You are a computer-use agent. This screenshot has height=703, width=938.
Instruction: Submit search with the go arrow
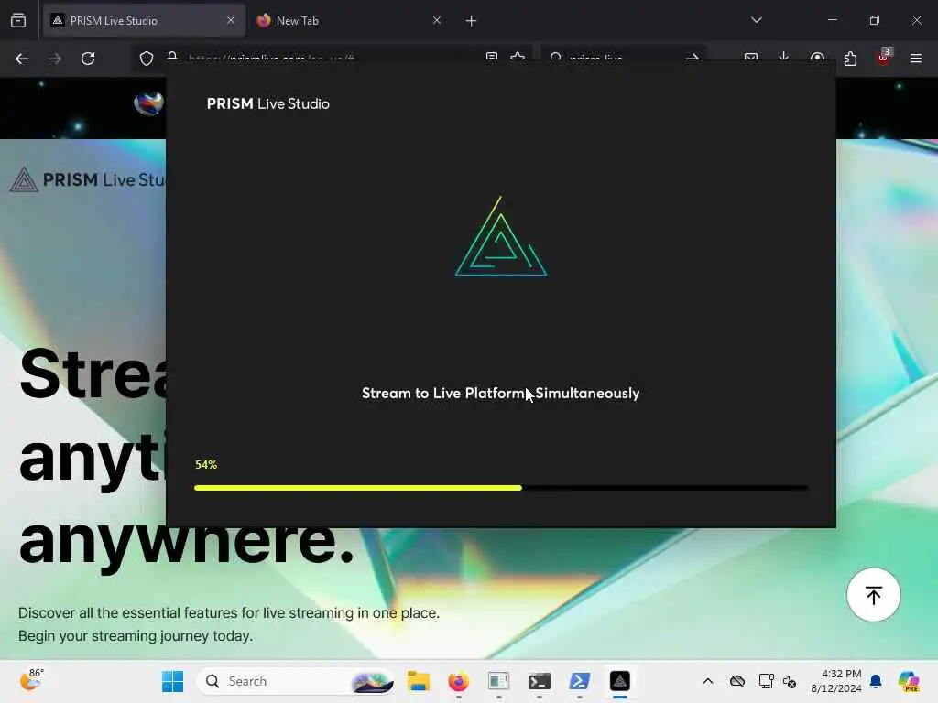point(693,58)
